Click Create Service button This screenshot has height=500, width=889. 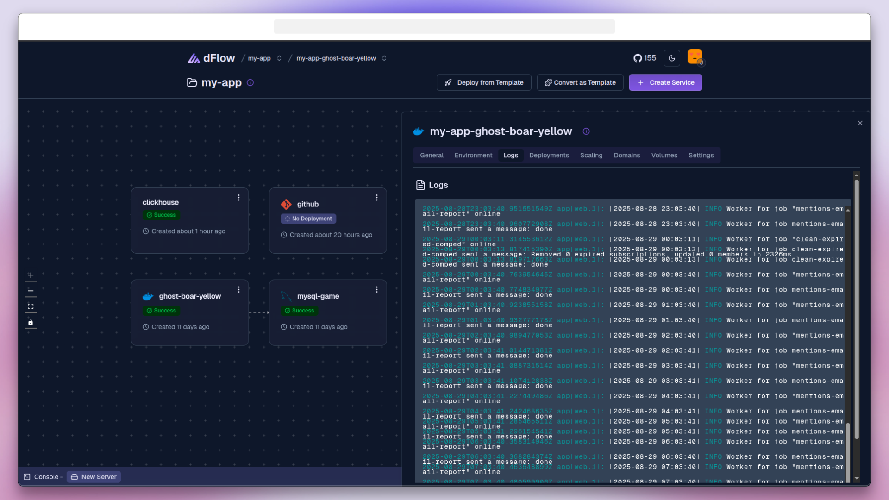665,83
